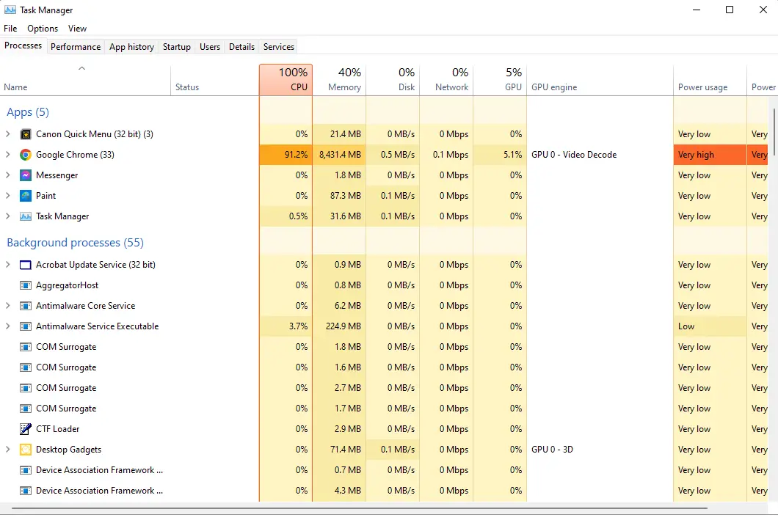This screenshot has width=778, height=520.
Task: Click the Task Manager title bar icon
Action: [x=10, y=10]
